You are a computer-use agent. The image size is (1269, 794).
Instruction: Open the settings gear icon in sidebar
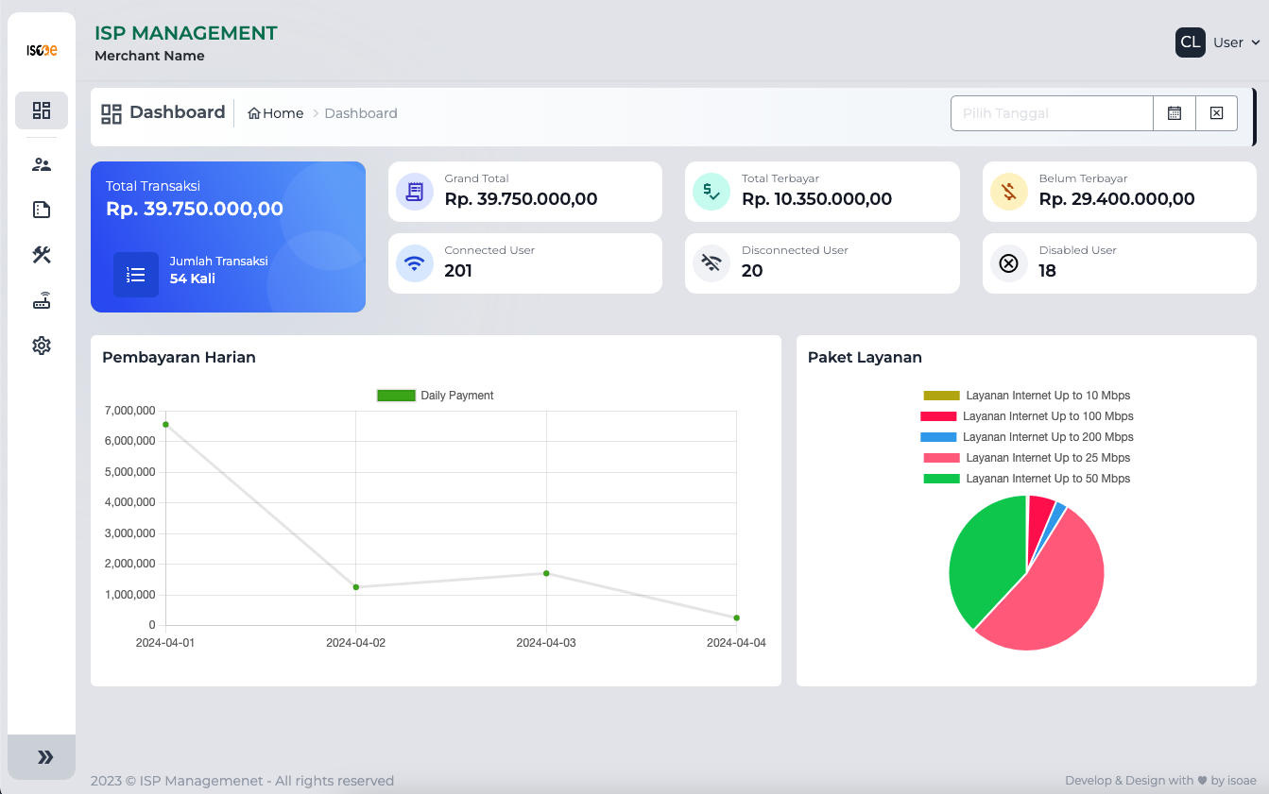click(42, 346)
